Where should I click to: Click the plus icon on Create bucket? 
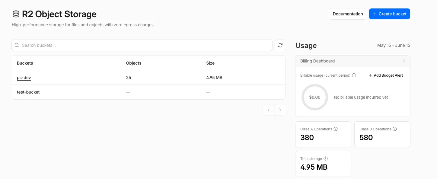(x=375, y=14)
